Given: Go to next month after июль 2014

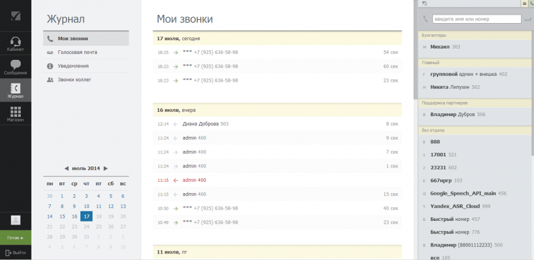Looking at the screenshot, I should [x=106, y=169].
